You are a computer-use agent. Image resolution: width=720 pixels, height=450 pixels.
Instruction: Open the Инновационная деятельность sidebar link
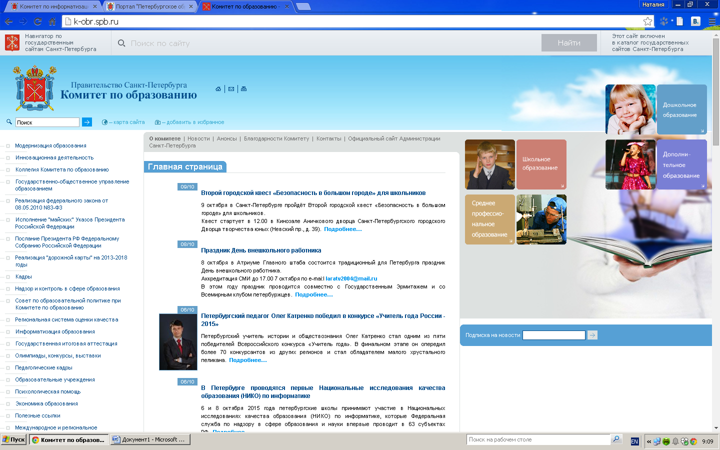pyautogui.click(x=54, y=157)
